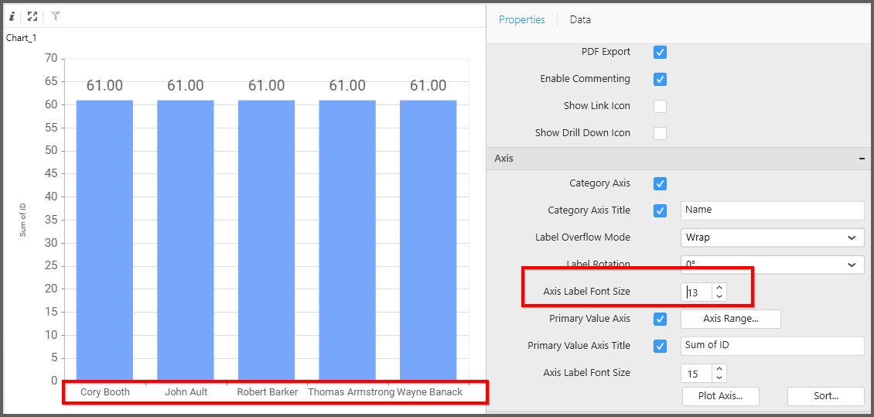
Task: Click the Sort button
Action: pos(825,396)
